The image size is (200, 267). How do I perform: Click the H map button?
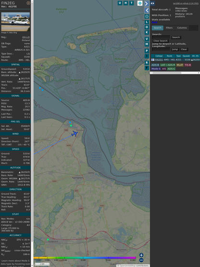point(125,3)
